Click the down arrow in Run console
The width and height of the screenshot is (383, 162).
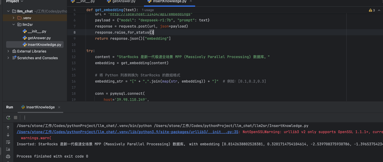[x=8, y=135]
